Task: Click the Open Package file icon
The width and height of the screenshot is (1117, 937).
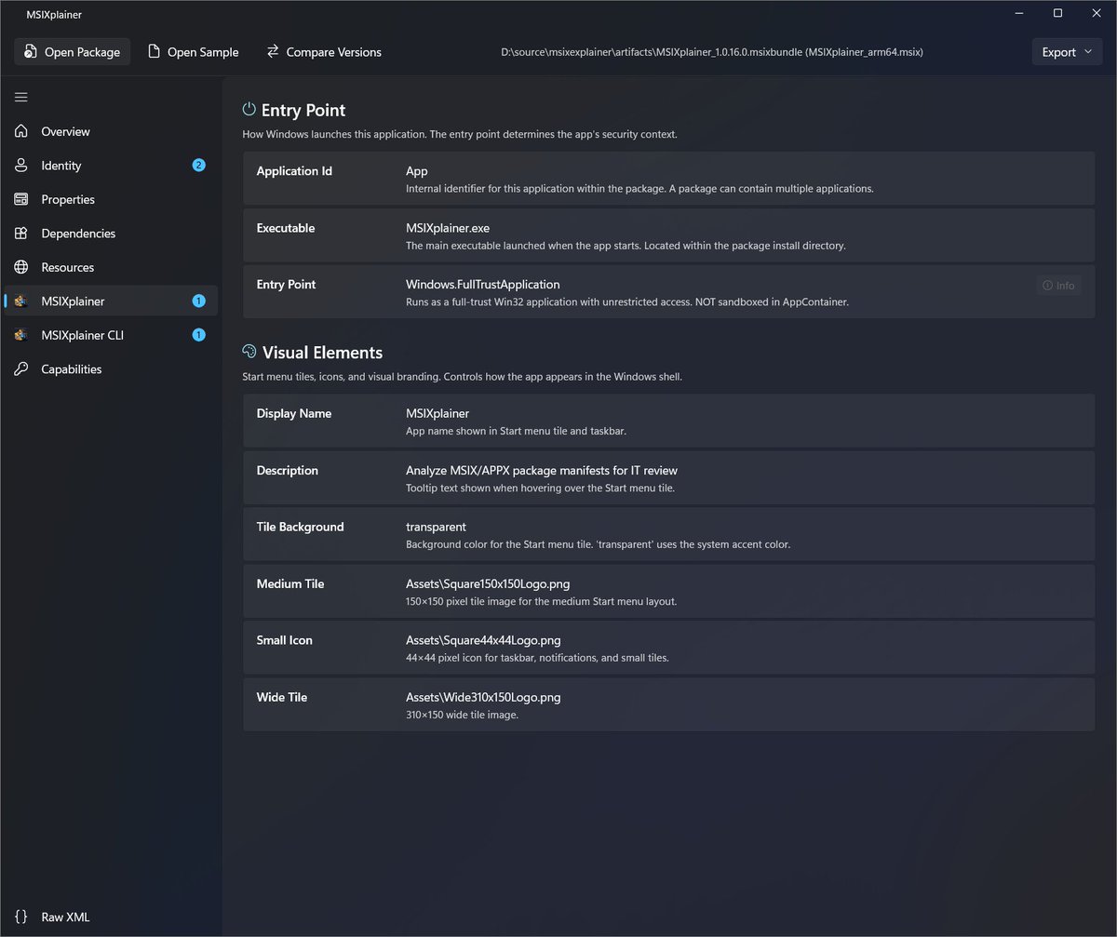Action: tap(31, 52)
